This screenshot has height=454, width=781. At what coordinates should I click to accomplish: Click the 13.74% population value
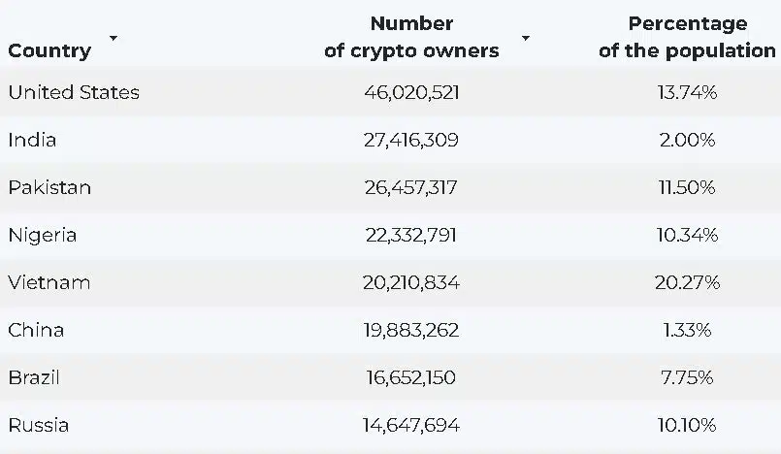(687, 92)
